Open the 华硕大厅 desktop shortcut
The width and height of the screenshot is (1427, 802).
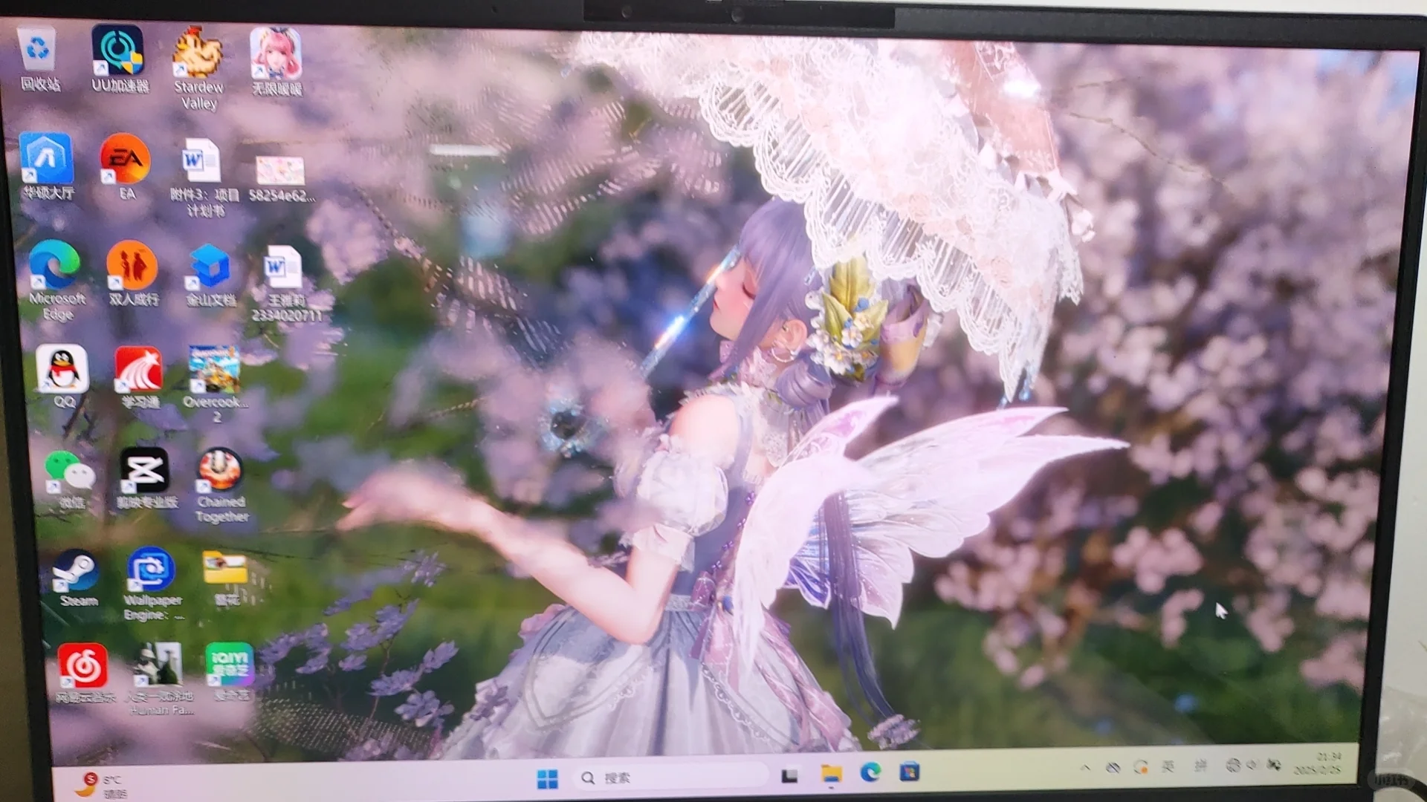point(47,167)
